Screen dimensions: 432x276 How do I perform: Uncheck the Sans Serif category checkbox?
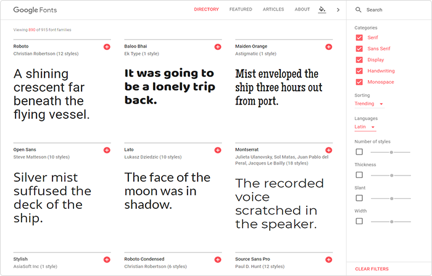click(359, 49)
